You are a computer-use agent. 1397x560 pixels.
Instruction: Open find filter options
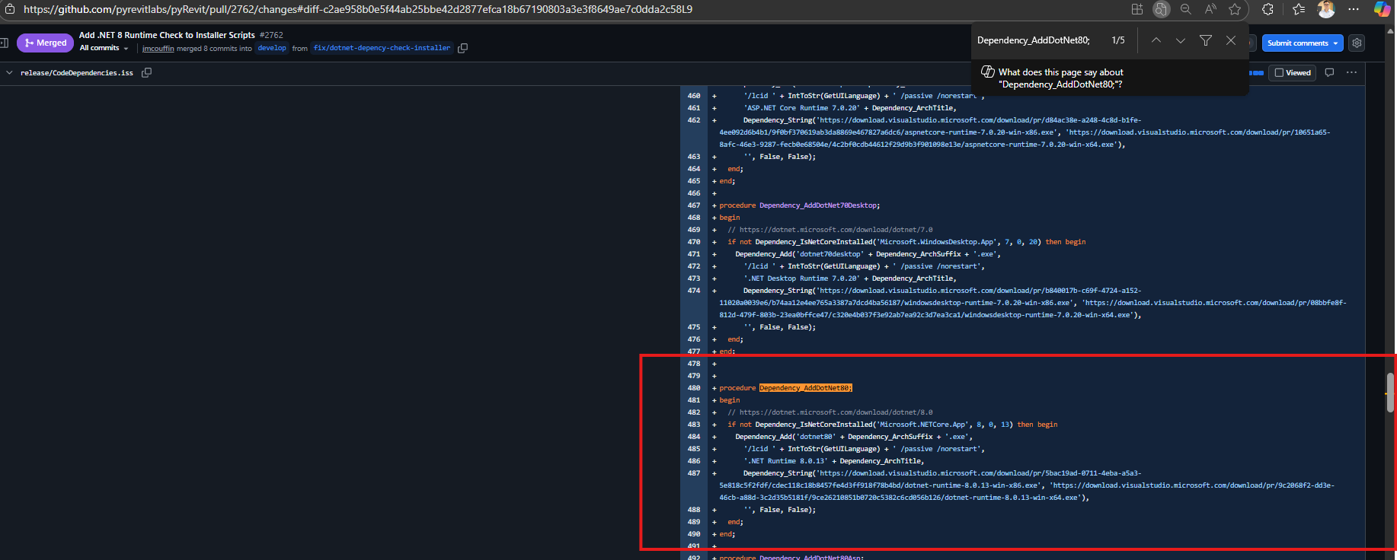[x=1206, y=40]
